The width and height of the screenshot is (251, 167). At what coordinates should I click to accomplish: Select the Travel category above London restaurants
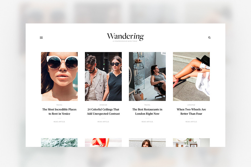(147, 105)
